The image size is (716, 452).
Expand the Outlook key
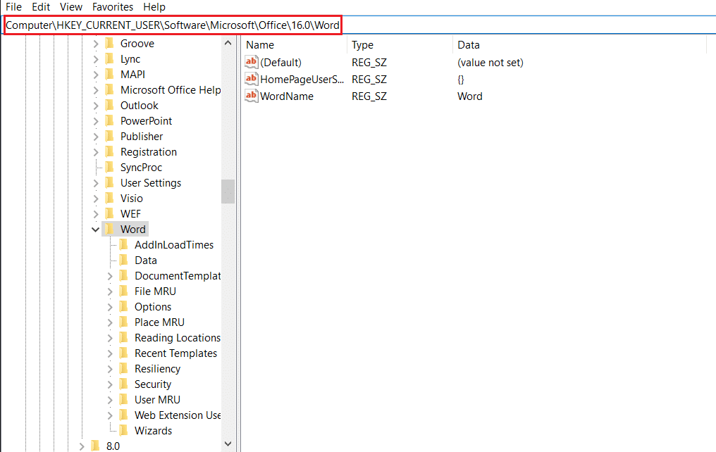[95, 106]
